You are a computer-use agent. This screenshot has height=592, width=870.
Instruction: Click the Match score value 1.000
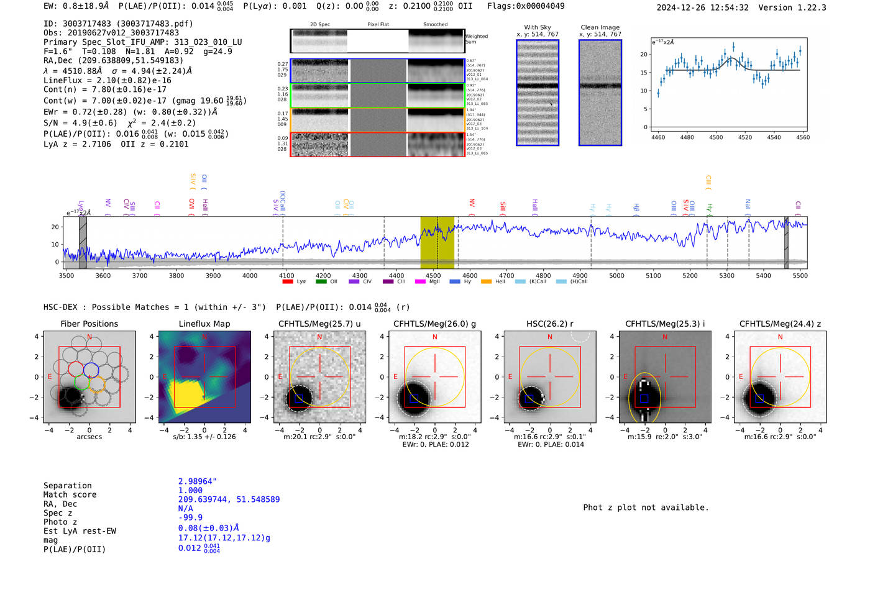pyautogui.click(x=190, y=490)
